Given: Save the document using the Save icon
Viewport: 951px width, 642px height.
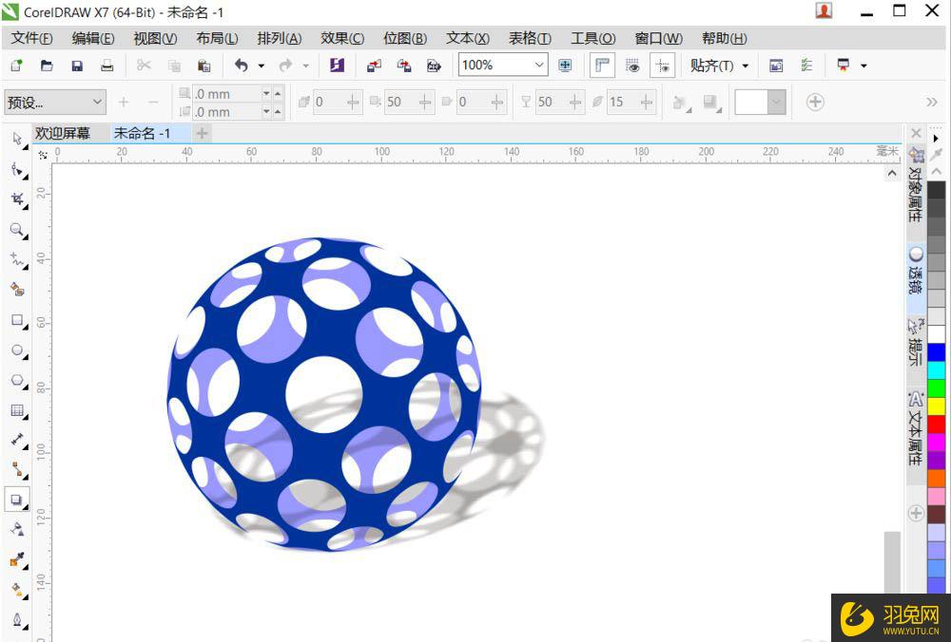Looking at the screenshot, I should coord(77,65).
